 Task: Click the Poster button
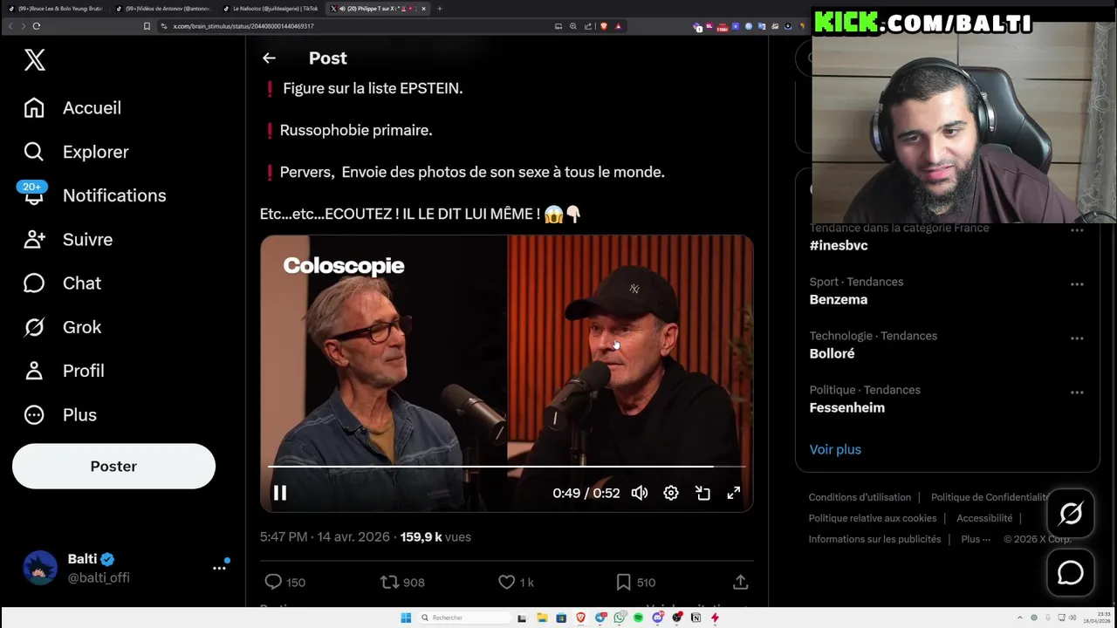pyautogui.click(x=113, y=466)
